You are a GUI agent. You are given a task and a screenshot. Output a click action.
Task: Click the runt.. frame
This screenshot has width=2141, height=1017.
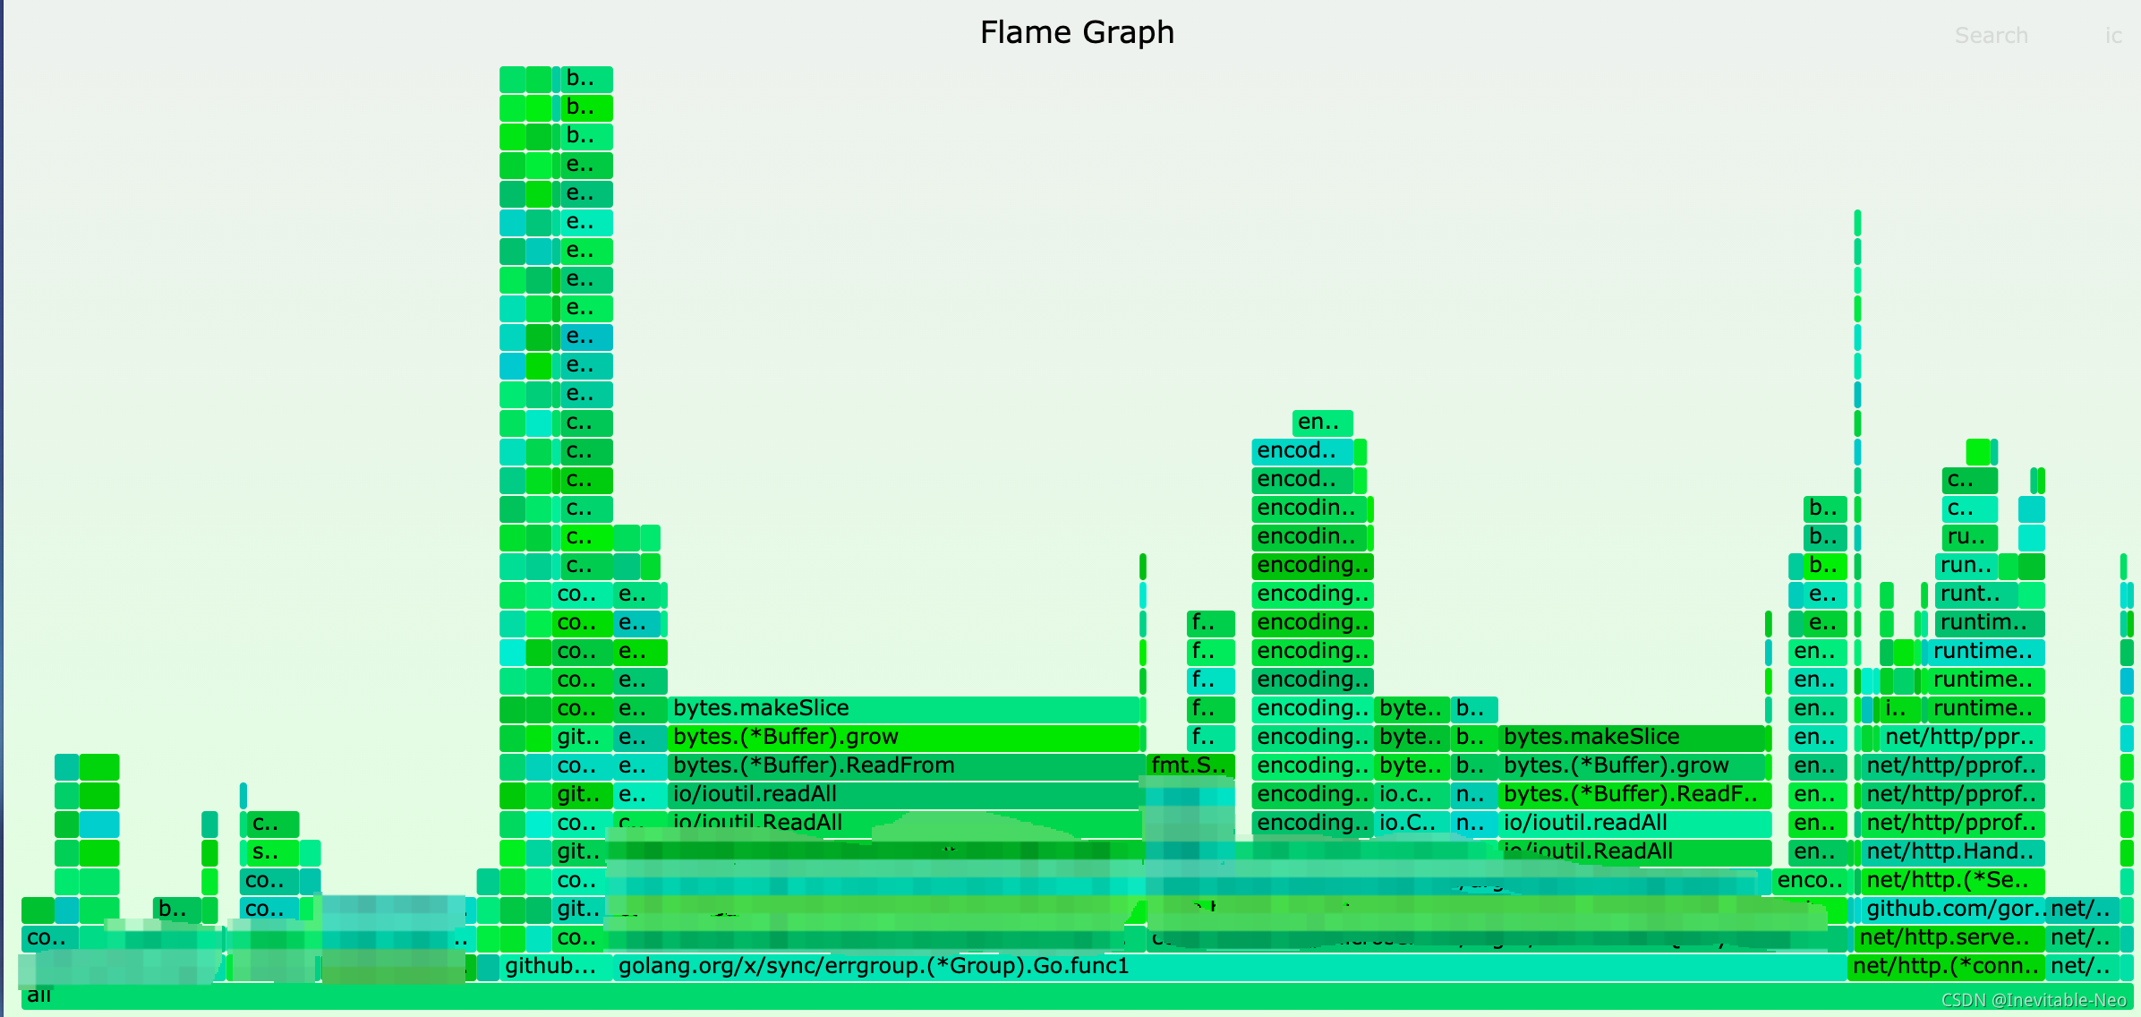click(1975, 594)
